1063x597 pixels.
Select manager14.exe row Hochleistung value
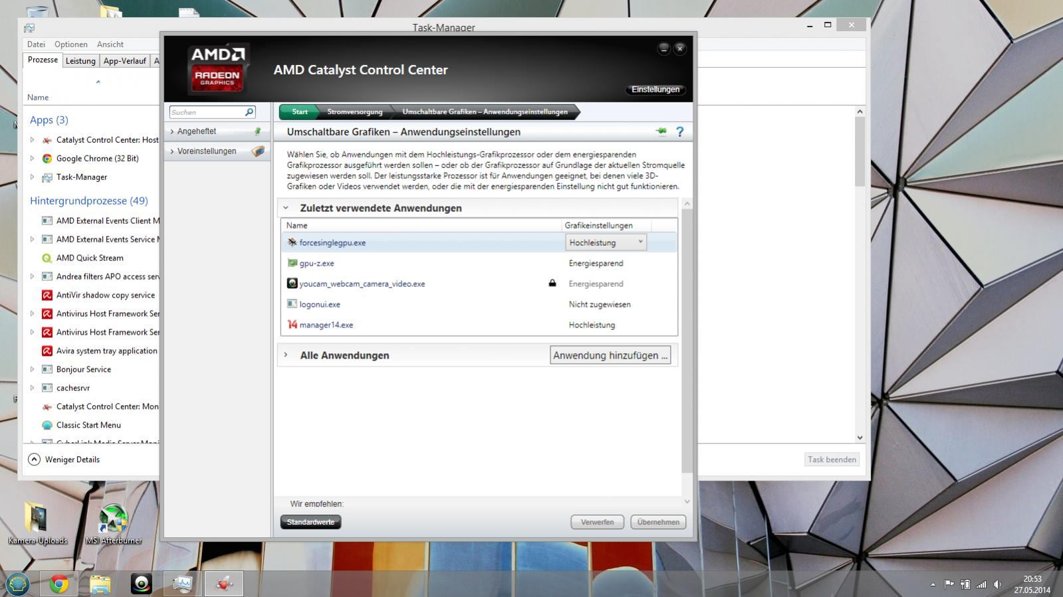[592, 325]
